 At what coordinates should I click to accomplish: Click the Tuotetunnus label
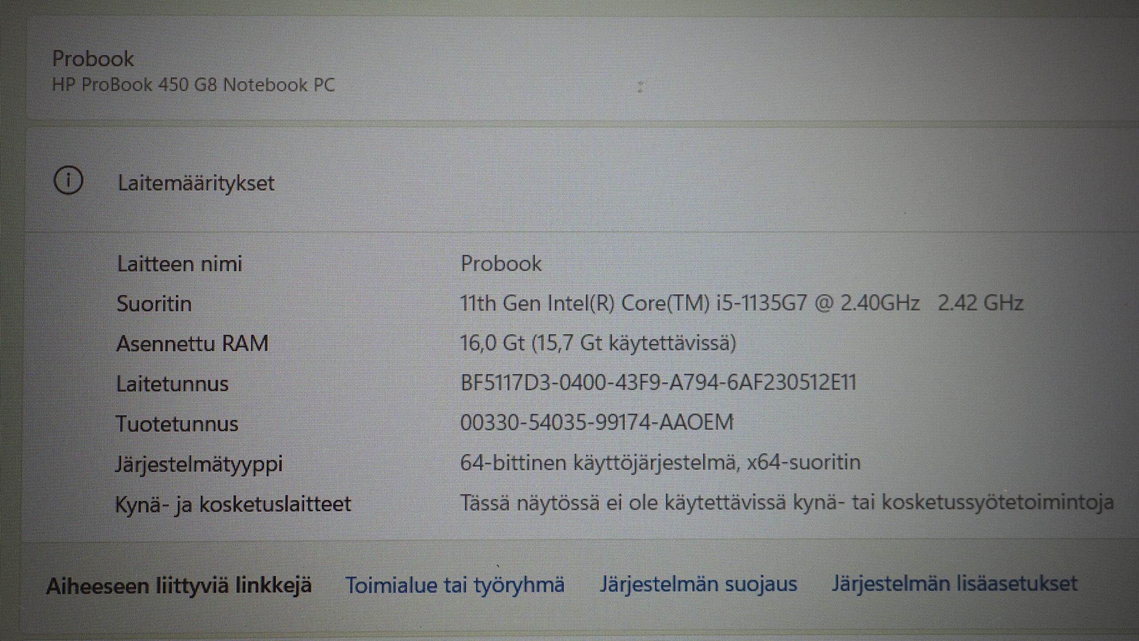coord(177,424)
